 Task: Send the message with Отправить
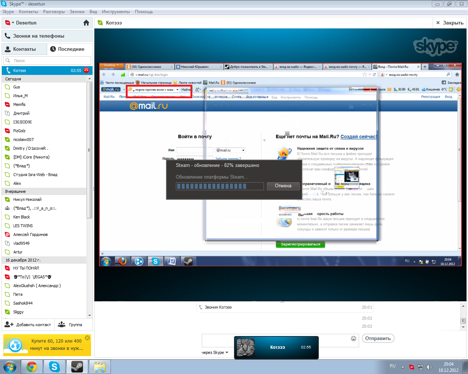(x=378, y=339)
